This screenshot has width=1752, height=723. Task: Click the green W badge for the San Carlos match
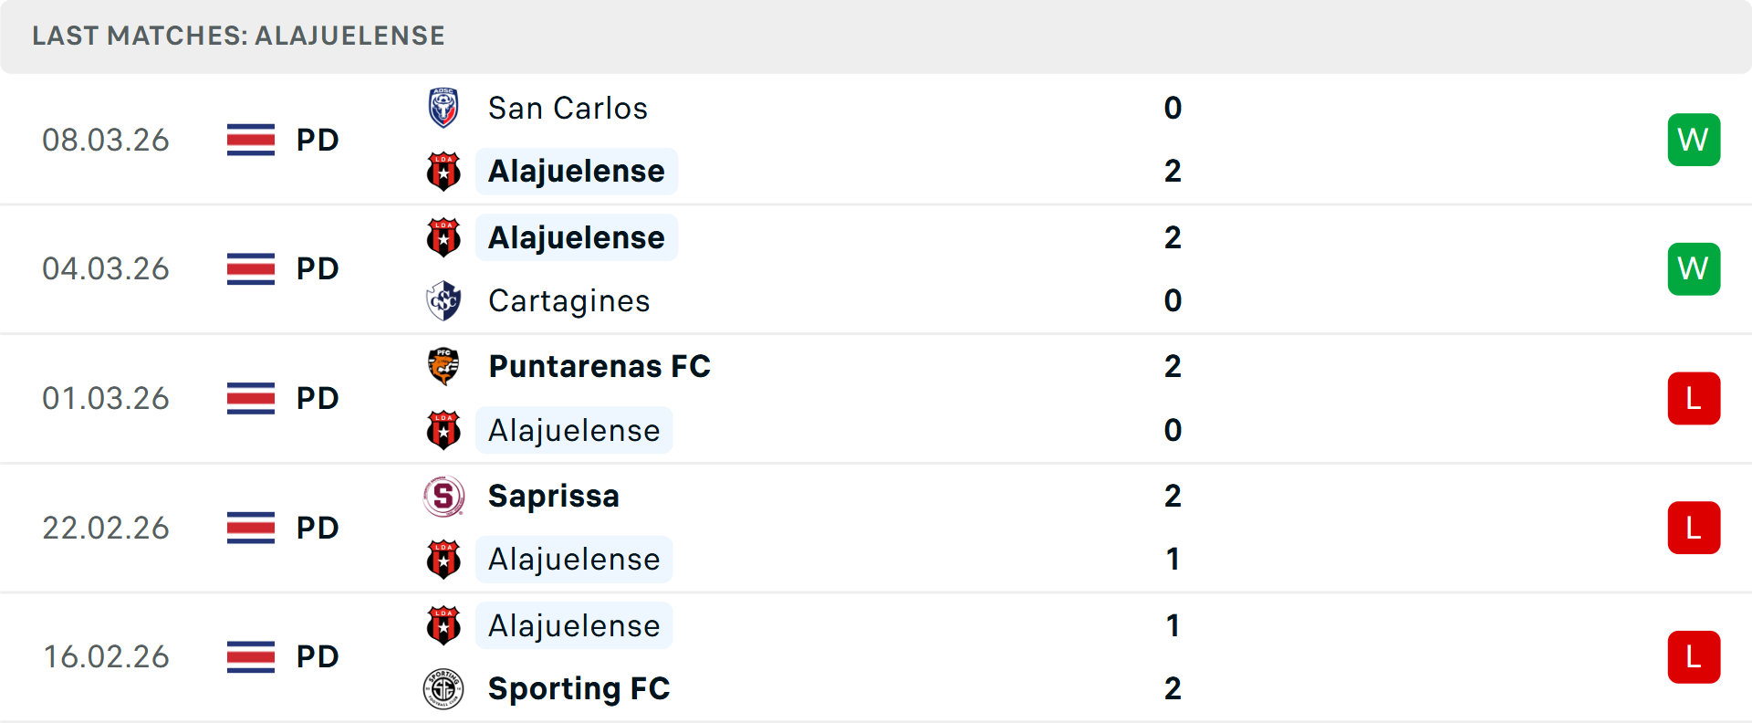[1694, 140]
